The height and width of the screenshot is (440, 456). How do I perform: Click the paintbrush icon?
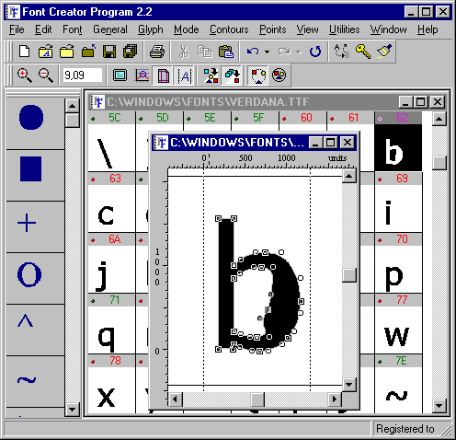click(x=384, y=52)
